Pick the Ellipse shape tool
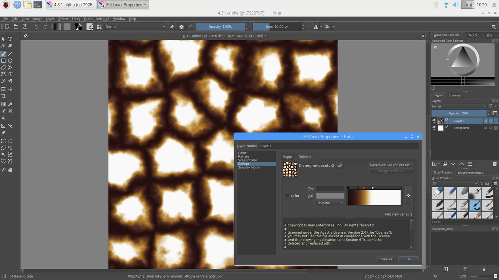Viewport: 499px width, 280px height. pyautogui.click(x=10, y=61)
